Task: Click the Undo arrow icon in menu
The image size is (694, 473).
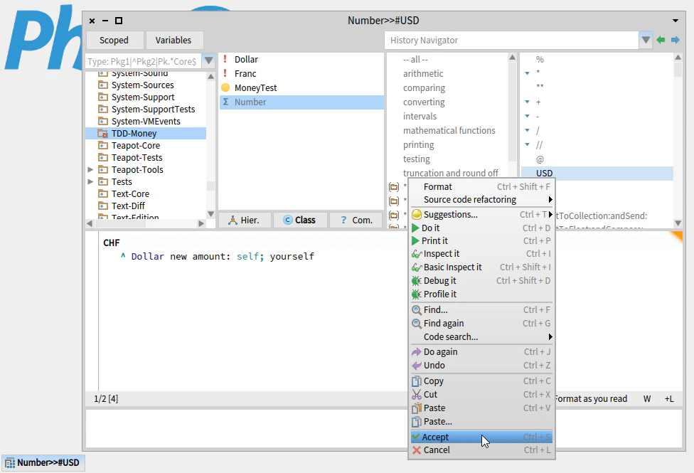Action: [x=417, y=366]
